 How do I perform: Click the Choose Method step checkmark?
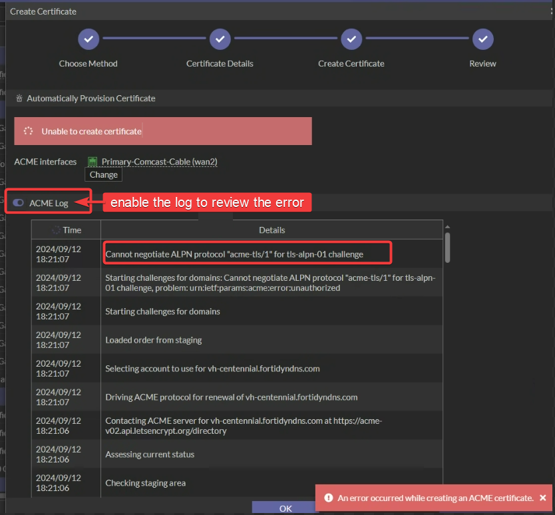(89, 39)
